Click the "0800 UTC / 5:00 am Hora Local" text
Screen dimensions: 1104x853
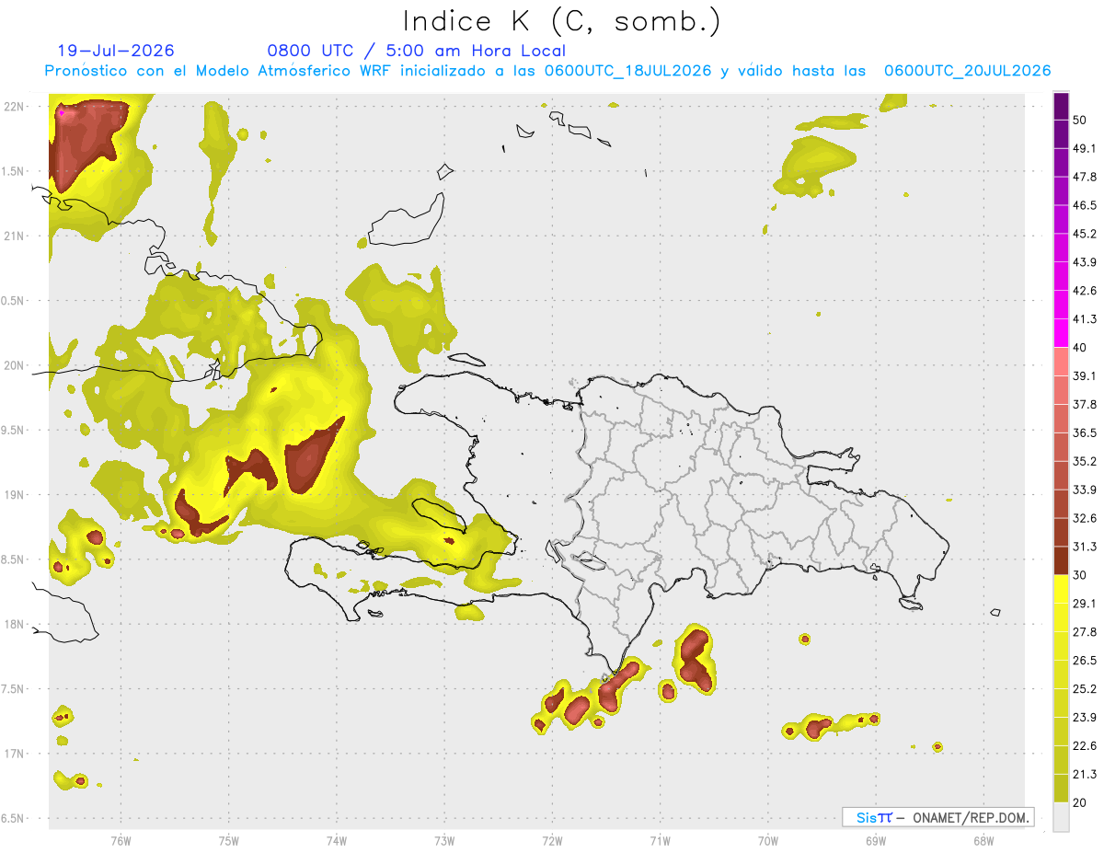416,51
